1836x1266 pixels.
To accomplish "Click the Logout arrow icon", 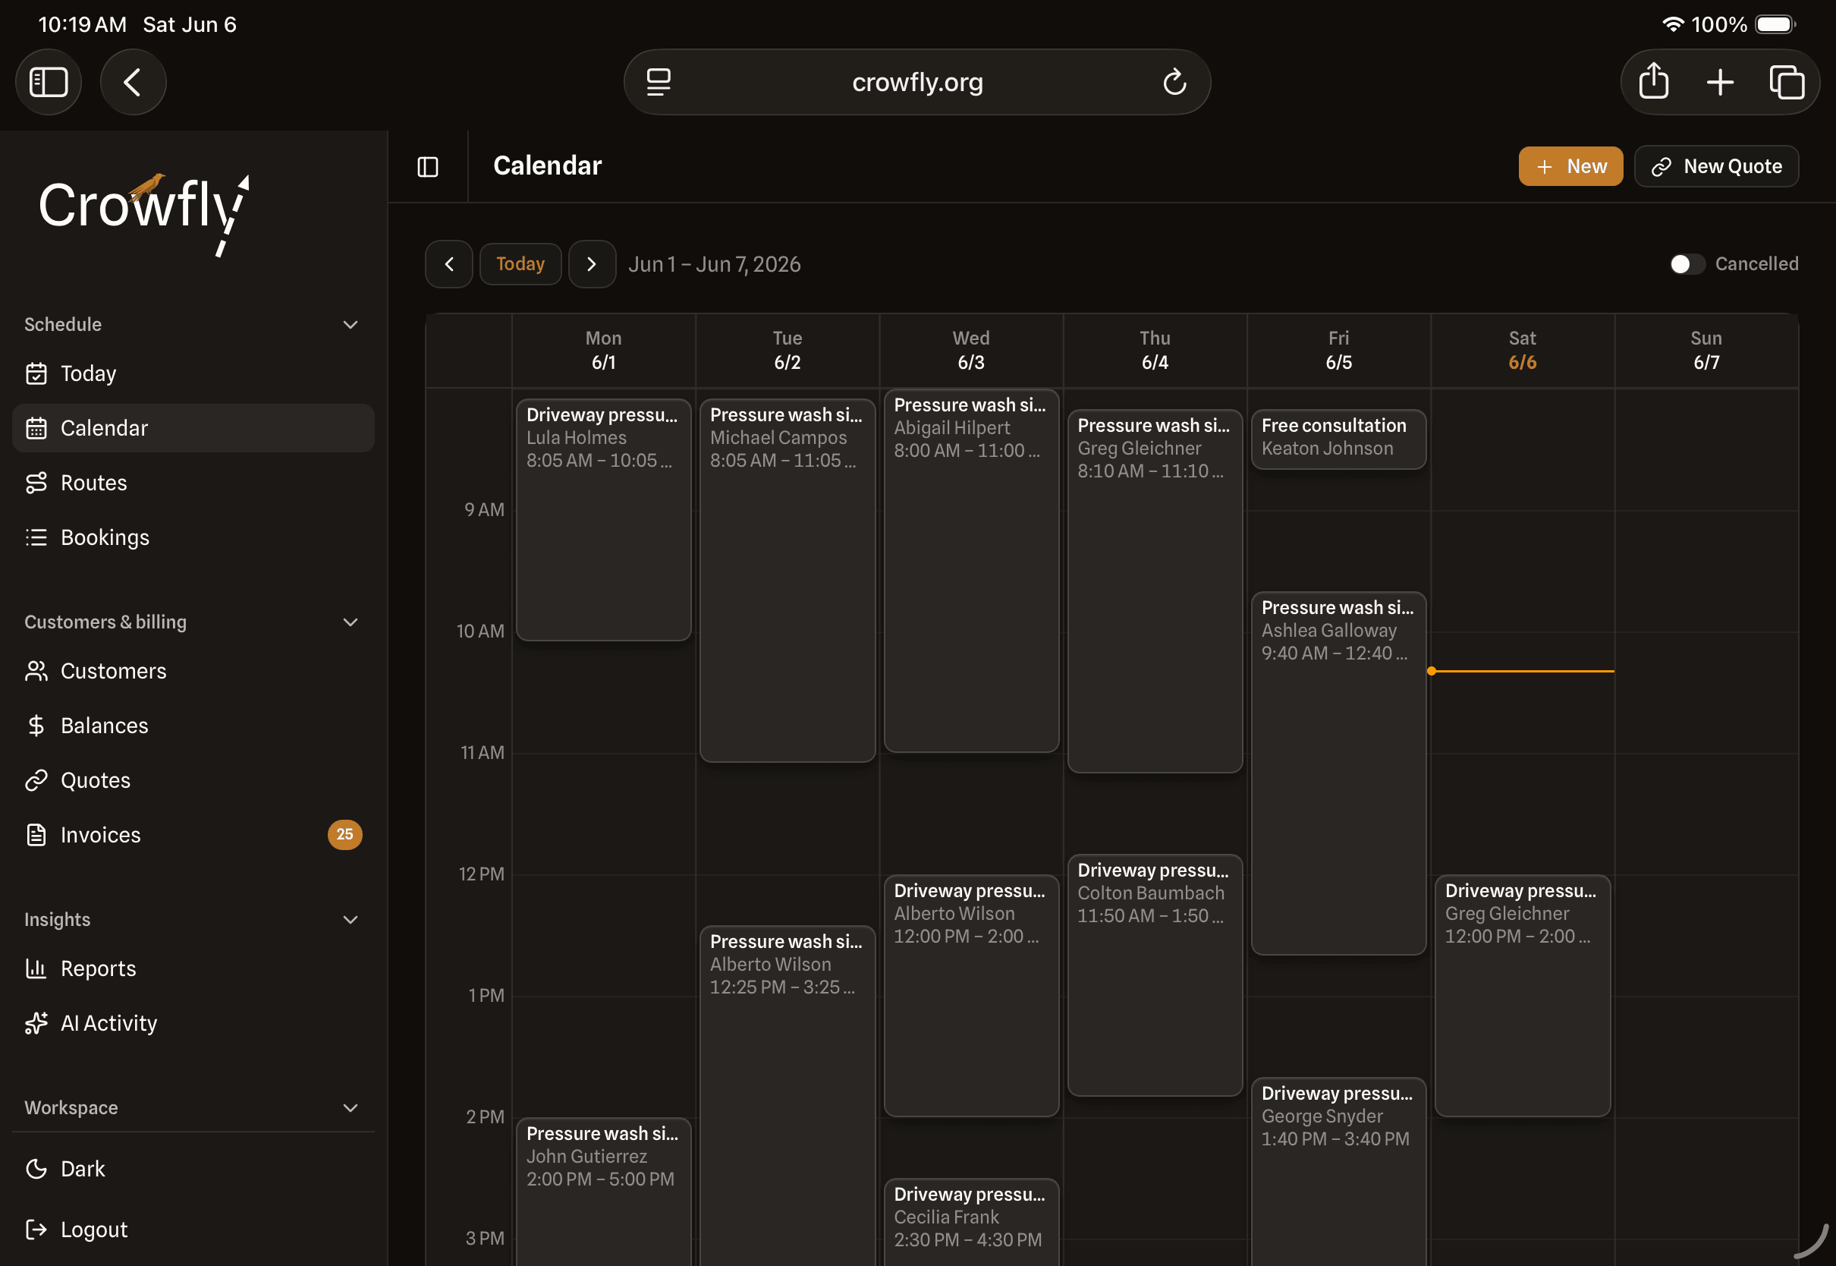I will click(x=36, y=1230).
